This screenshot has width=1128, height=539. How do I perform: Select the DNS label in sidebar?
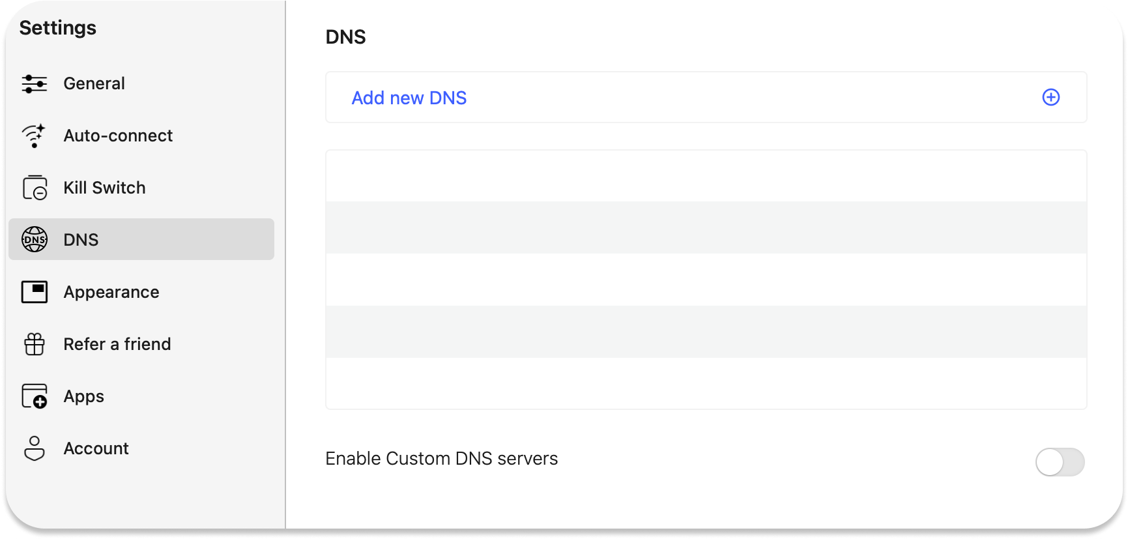click(x=81, y=240)
